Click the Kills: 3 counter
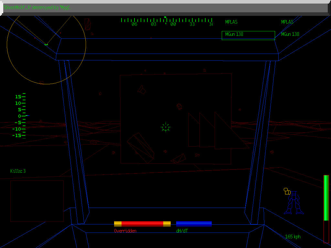The image size is (331, 248). [18, 171]
